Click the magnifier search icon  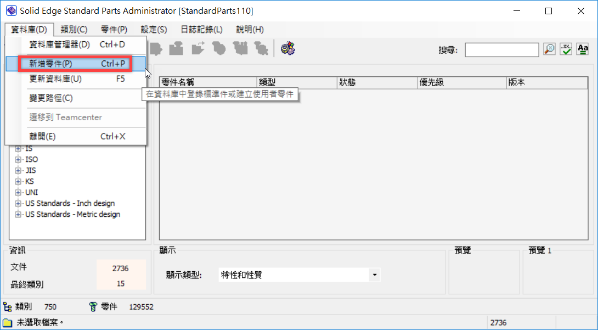point(550,49)
